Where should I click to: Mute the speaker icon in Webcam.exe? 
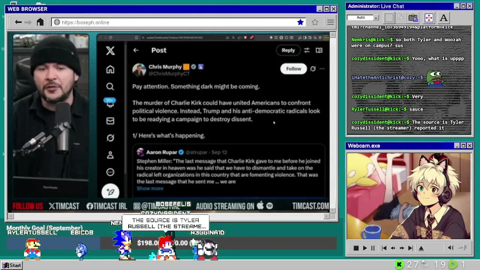[x=451, y=248]
